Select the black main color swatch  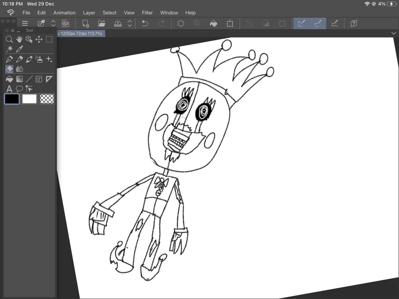[x=12, y=99]
